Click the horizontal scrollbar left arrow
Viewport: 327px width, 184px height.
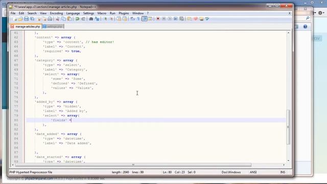point(13,165)
